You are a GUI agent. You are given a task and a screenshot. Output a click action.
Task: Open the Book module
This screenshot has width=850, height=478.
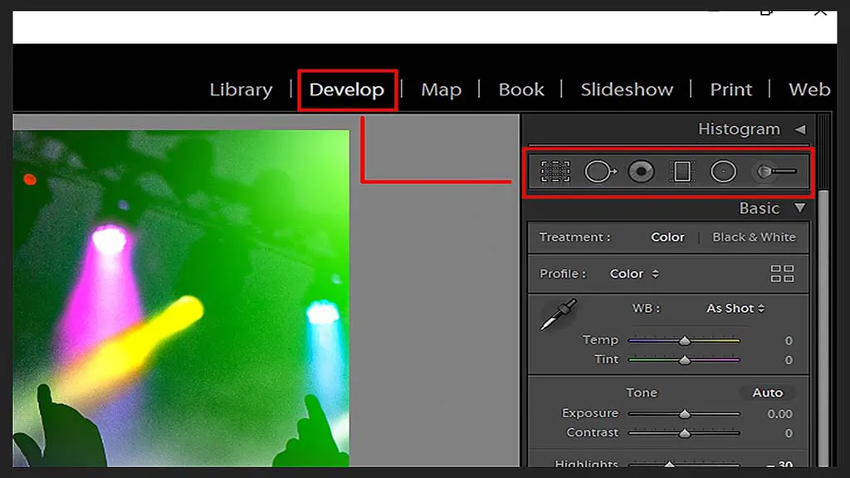[521, 90]
